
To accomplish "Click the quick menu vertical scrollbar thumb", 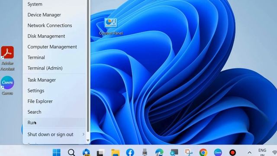I will pyautogui.click(x=88, y=65).
